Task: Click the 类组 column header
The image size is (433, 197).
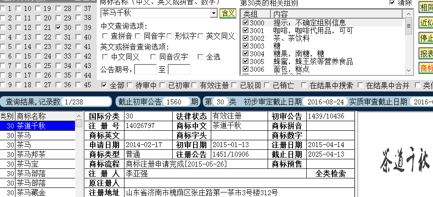Action: coord(255,14)
